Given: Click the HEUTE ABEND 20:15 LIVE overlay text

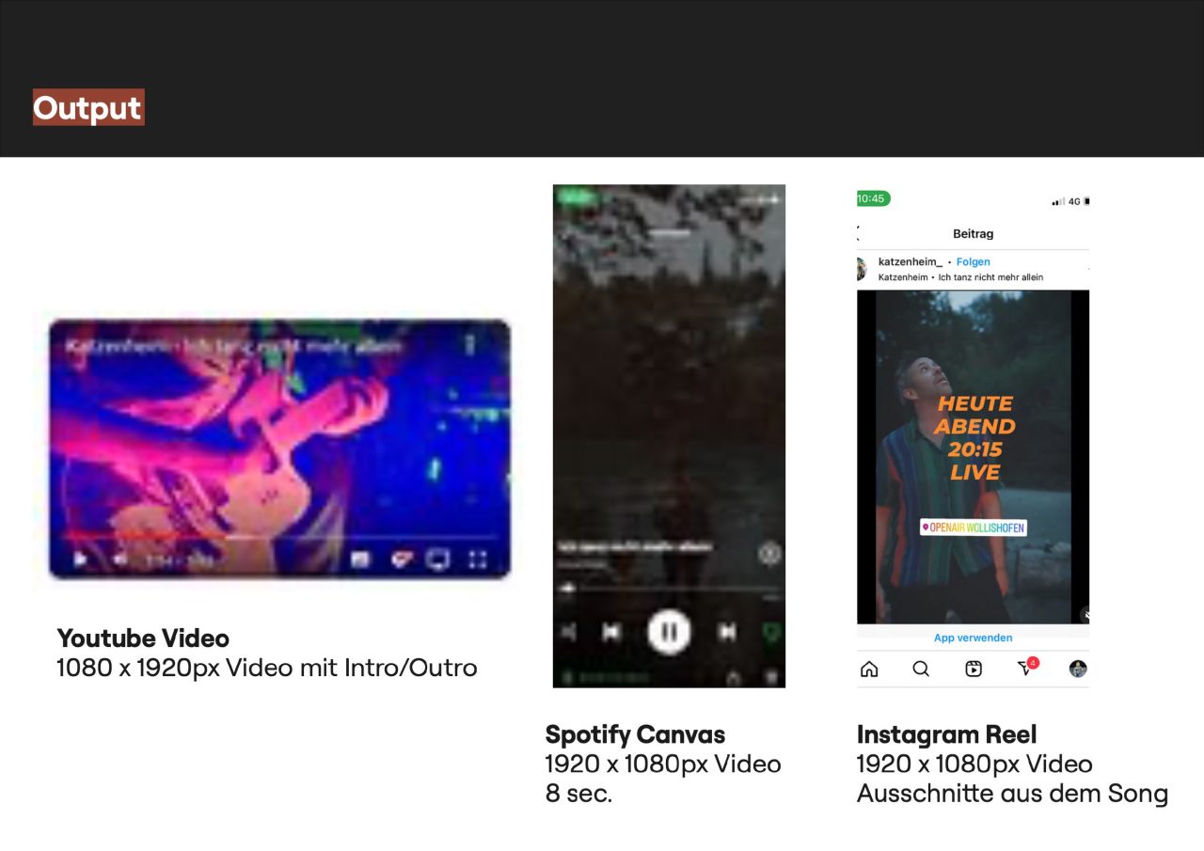Looking at the screenshot, I should (x=974, y=437).
